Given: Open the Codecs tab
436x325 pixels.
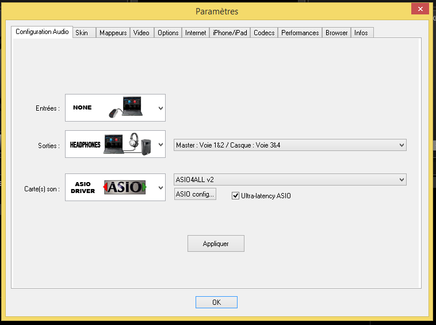Looking at the screenshot, I should click(x=264, y=33).
